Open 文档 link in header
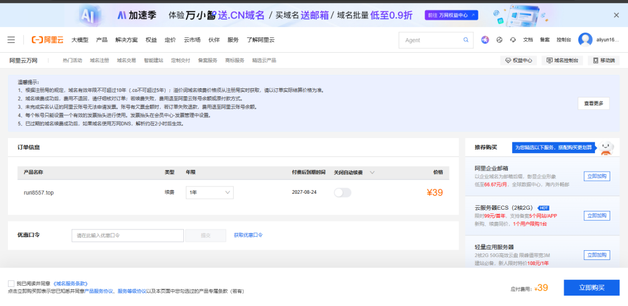The image size is (628, 306). 528,40
